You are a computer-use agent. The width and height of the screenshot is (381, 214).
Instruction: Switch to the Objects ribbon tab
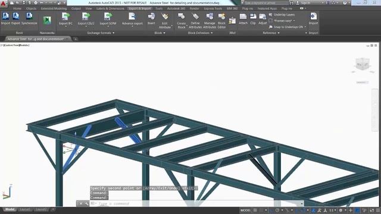(31, 8)
